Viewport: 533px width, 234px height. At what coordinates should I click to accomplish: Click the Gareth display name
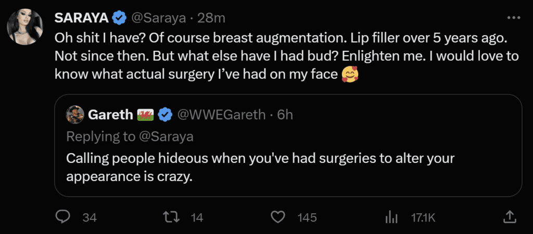[x=110, y=115]
